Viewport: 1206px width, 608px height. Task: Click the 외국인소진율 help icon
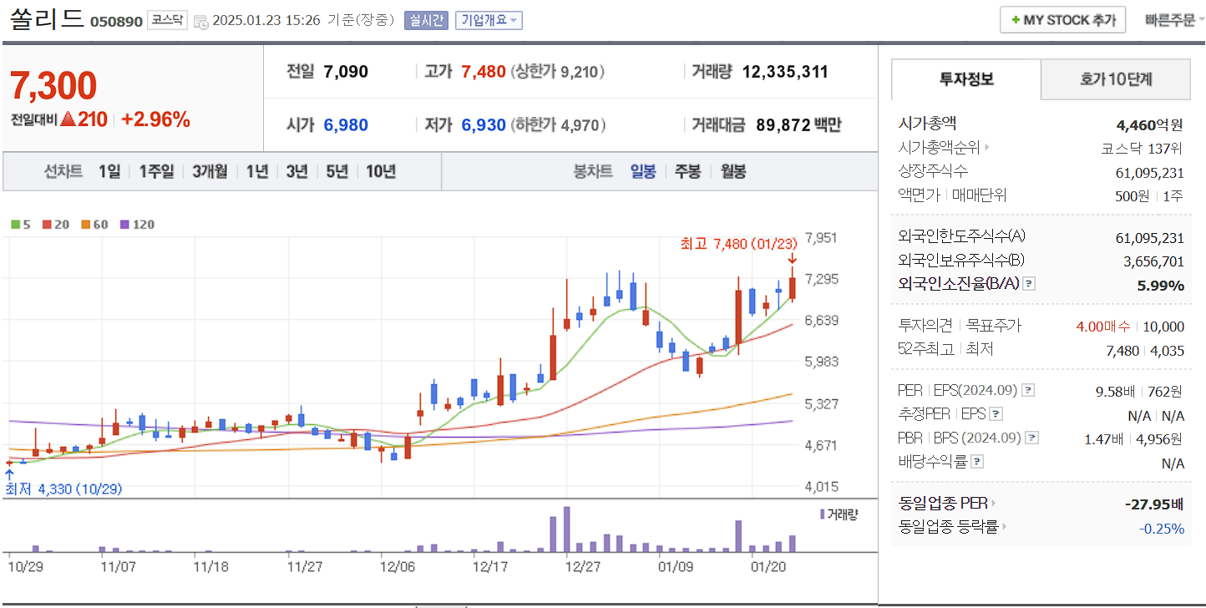[1029, 284]
